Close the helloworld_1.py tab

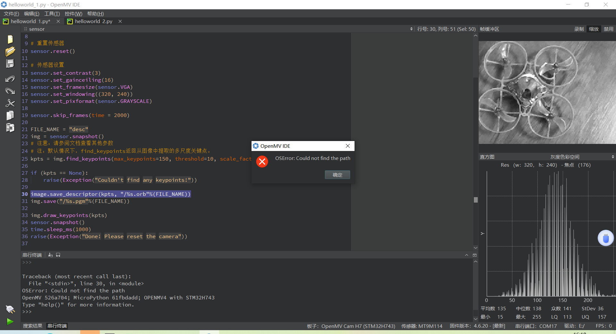click(58, 21)
